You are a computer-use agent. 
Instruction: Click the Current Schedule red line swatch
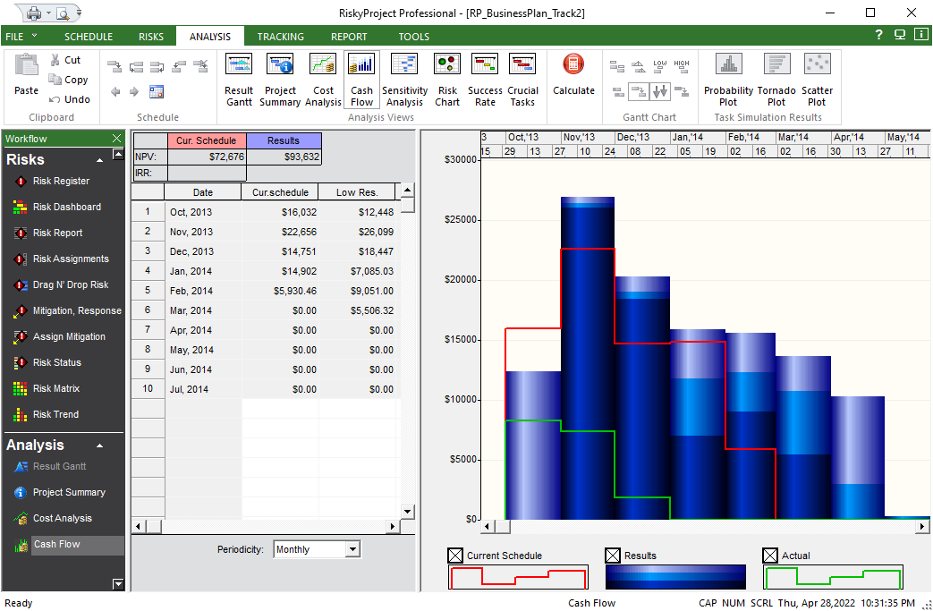coord(518,577)
